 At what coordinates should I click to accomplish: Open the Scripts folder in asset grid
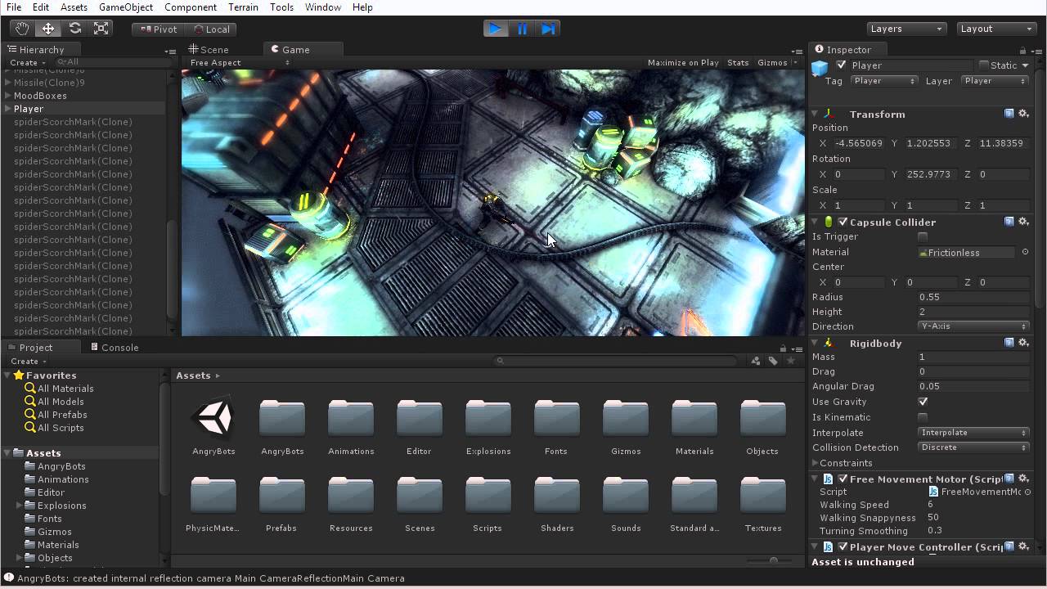[488, 502]
